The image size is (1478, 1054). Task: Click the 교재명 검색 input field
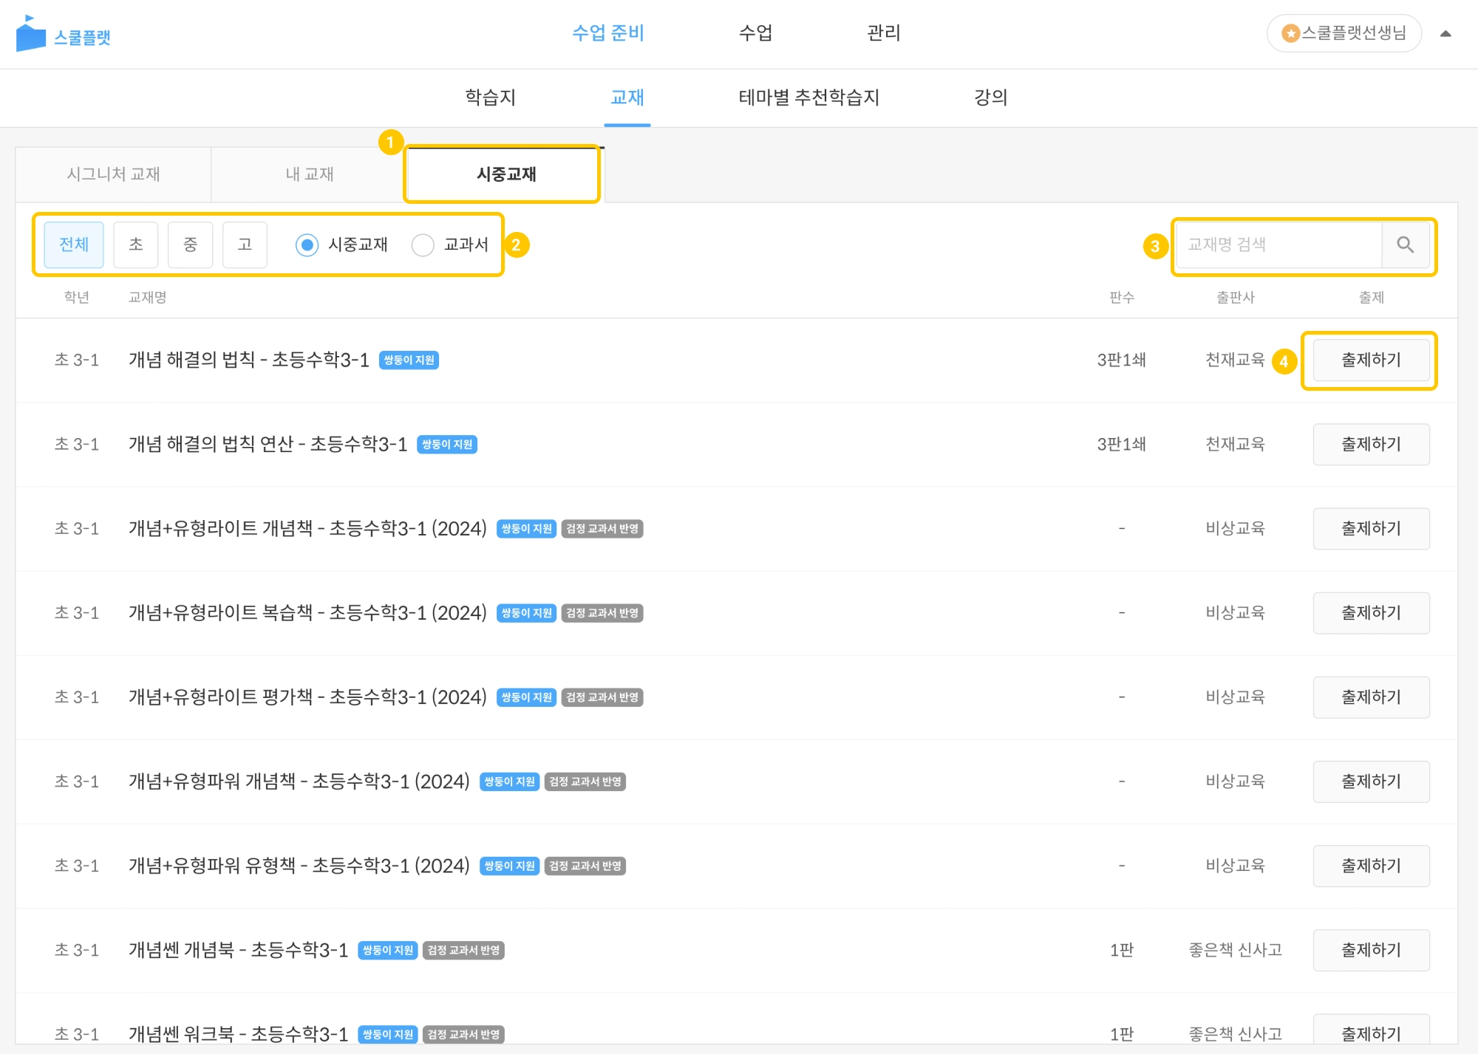coord(1278,245)
